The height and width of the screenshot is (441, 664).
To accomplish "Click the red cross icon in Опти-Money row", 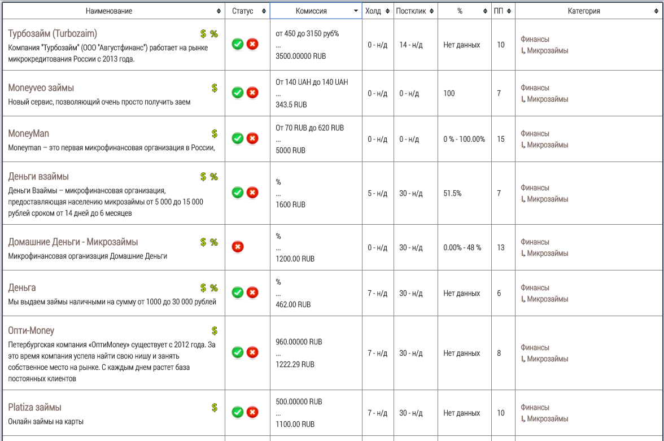I will pos(252,352).
